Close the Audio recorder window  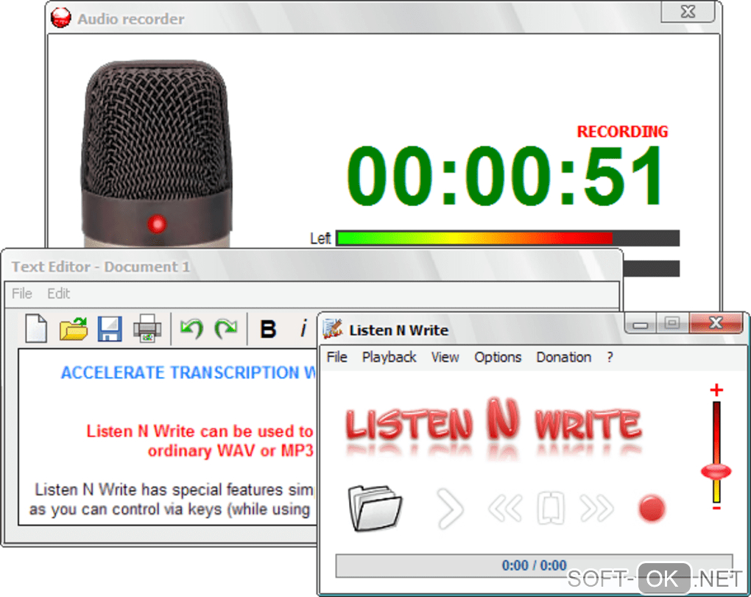pyautogui.click(x=688, y=12)
